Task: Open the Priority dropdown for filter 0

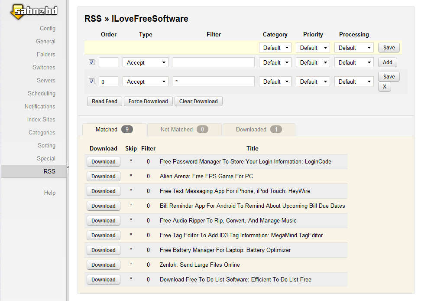Action: [x=313, y=82]
